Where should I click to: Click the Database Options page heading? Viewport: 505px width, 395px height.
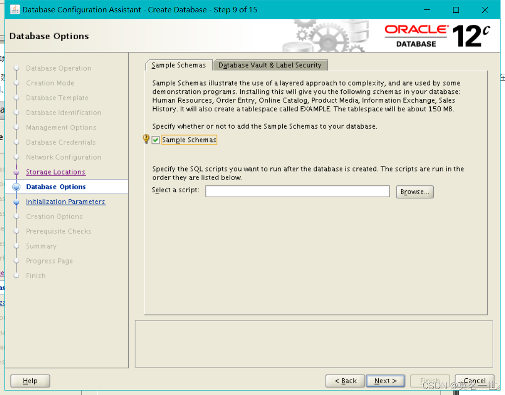coord(49,36)
